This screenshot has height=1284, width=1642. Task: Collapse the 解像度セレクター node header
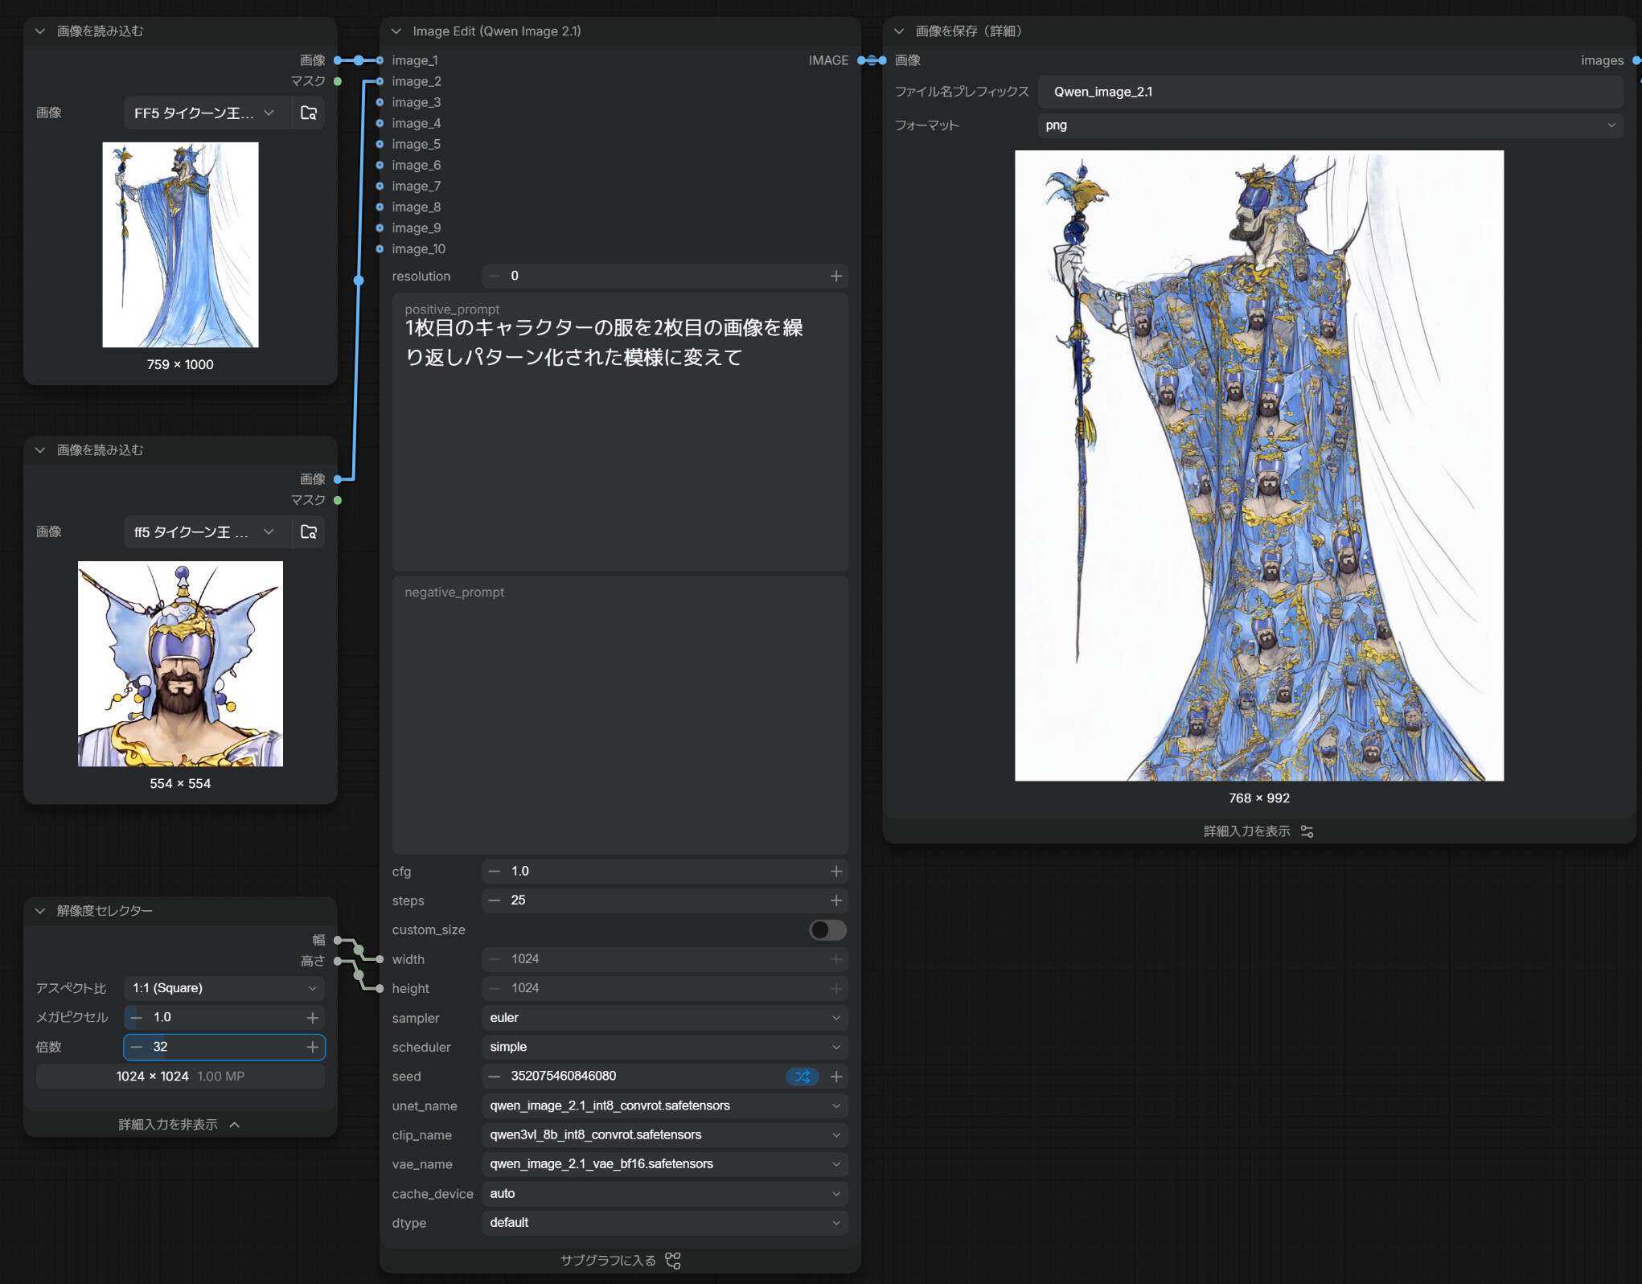pos(40,911)
